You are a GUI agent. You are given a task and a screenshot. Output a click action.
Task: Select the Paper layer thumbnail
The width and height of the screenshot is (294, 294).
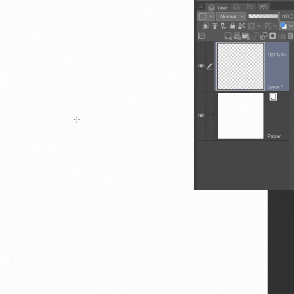[x=241, y=116]
